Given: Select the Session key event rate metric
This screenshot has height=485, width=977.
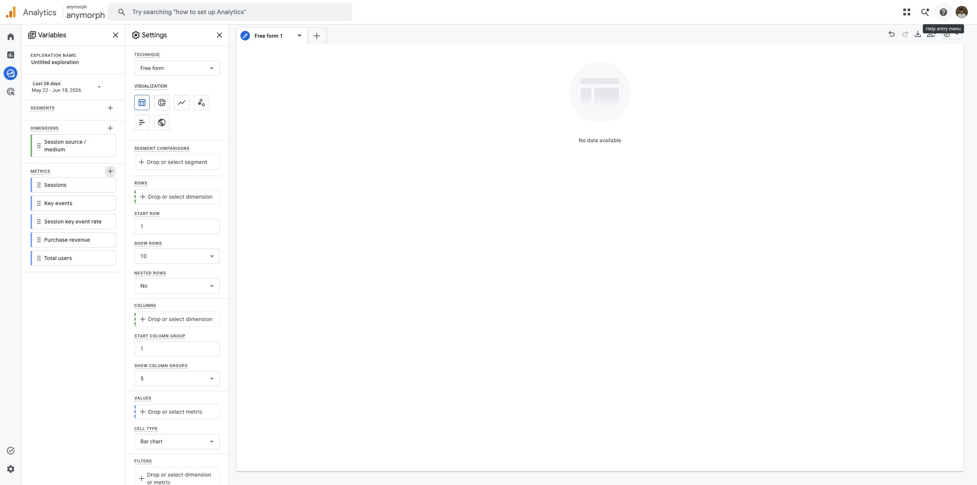Looking at the screenshot, I should click(73, 222).
